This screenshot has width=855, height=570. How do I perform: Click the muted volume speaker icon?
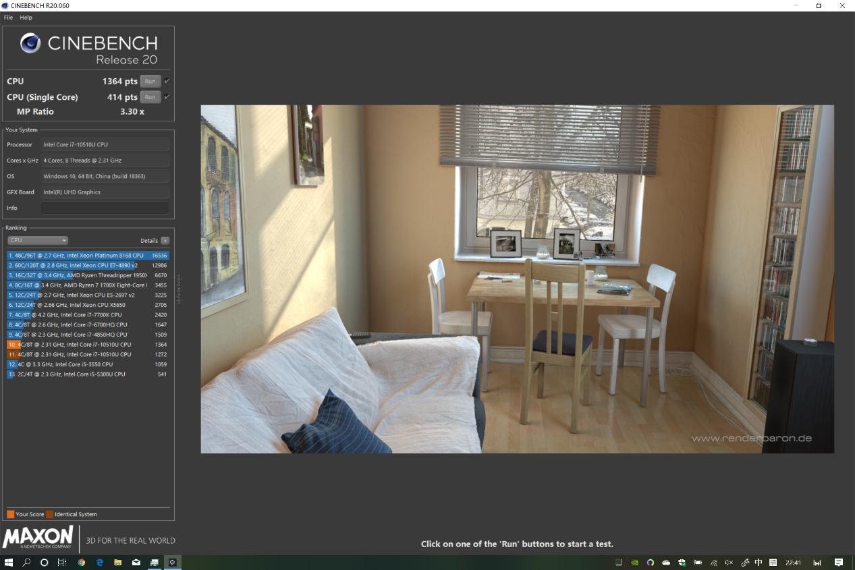pos(729,562)
